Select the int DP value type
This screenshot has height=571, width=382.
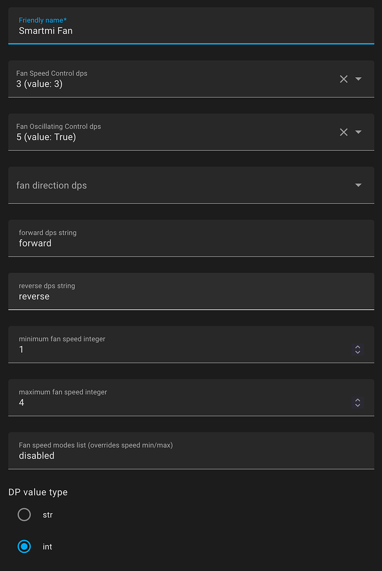coord(25,547)
